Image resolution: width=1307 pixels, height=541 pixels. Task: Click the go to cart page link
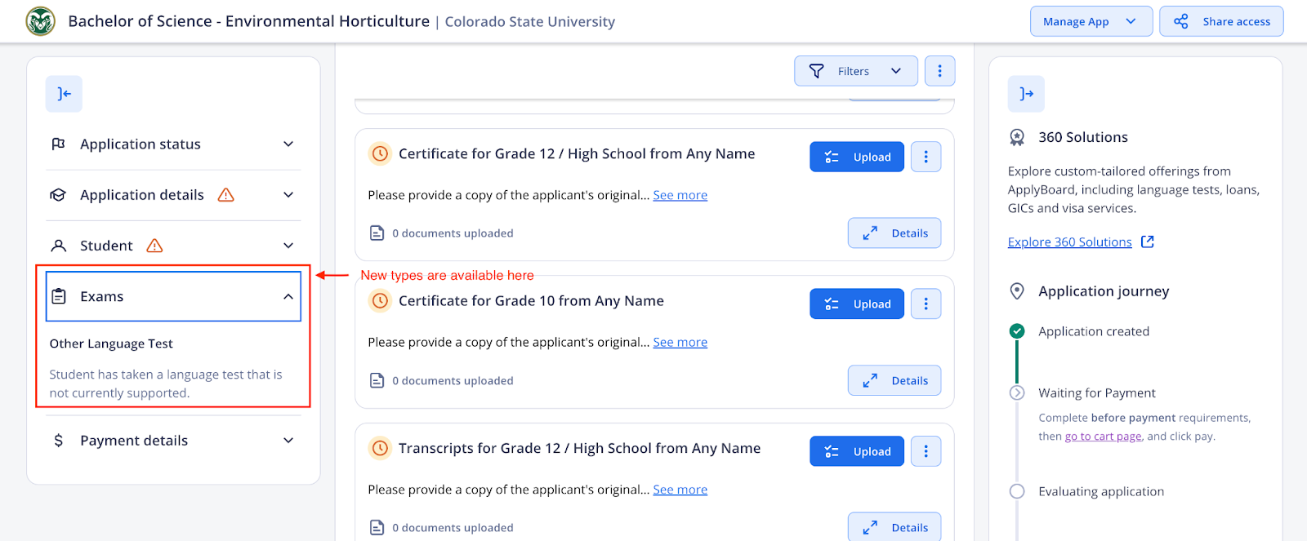(1102, 436)
